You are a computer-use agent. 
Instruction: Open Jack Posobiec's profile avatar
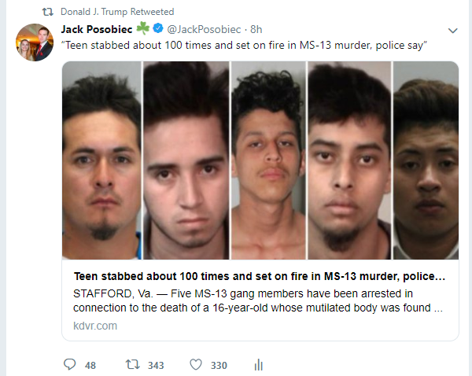tap(35, 42)
